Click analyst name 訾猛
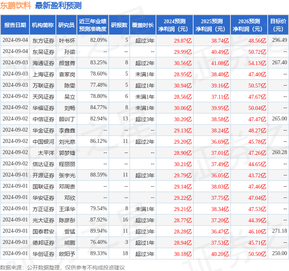This screenshot has height=271, width=289. tap(70, 232)
